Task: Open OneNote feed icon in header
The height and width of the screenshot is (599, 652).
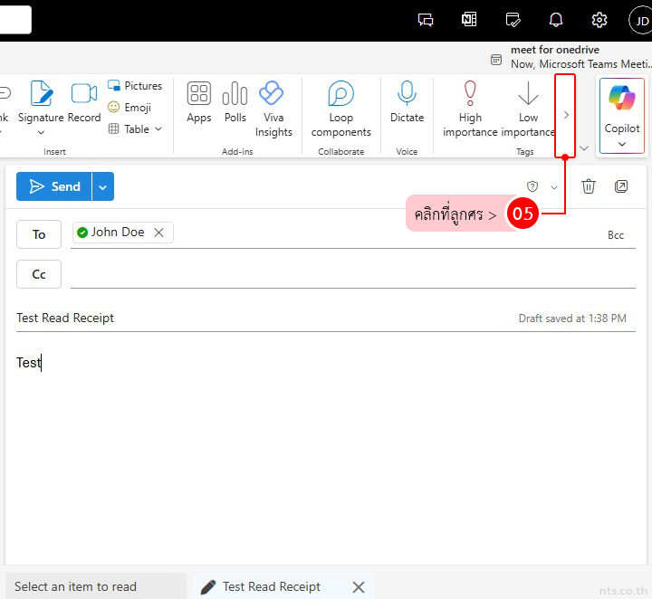Action: coord(469,20)
